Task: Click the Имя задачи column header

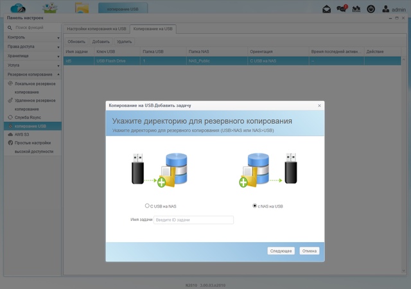Action: coord(79,51)
